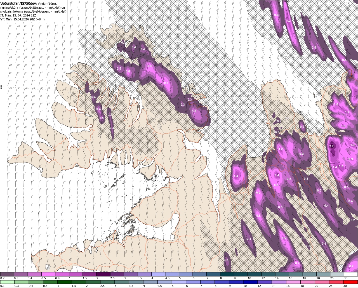
Task: Click the 2.2 precipitation value on the map
Action: click(332, 146)
